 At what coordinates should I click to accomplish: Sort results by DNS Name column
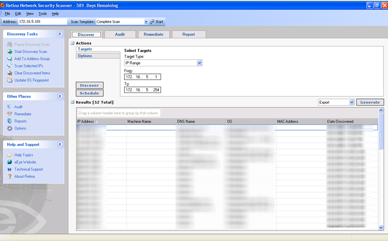pyautogui.click(x=201, y=121)
